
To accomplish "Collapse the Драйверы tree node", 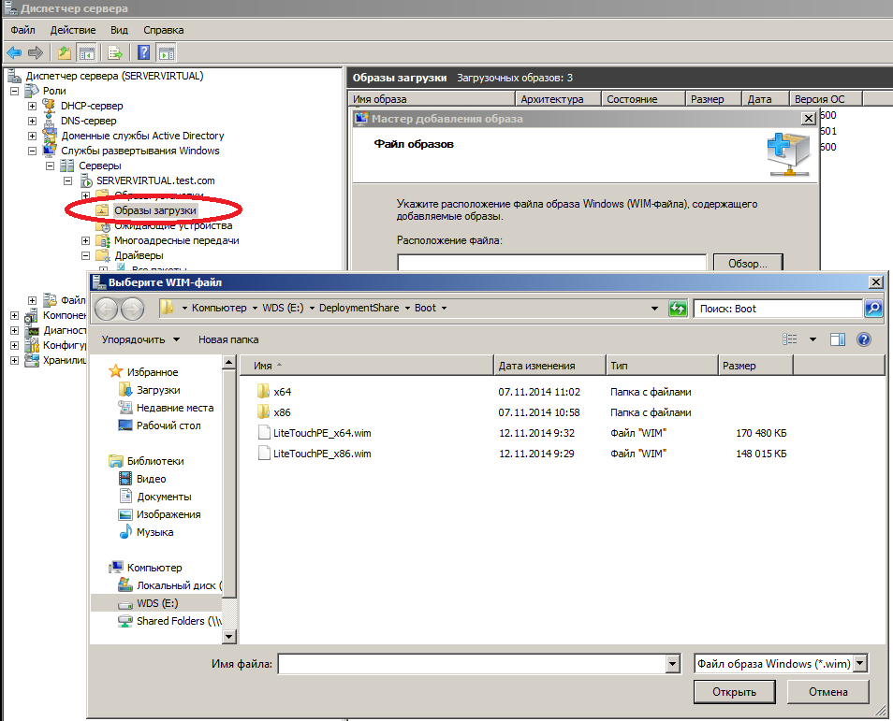I will tap(85, 255).
